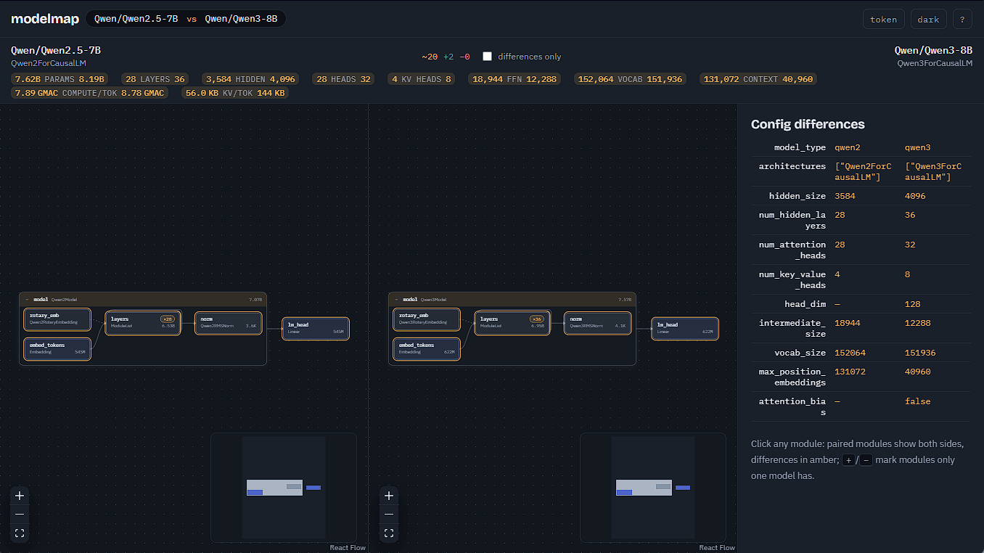Click the modelmap logo
Image resolution: width=984 pixels, height=553 pixels.
(x=45, y=20)
